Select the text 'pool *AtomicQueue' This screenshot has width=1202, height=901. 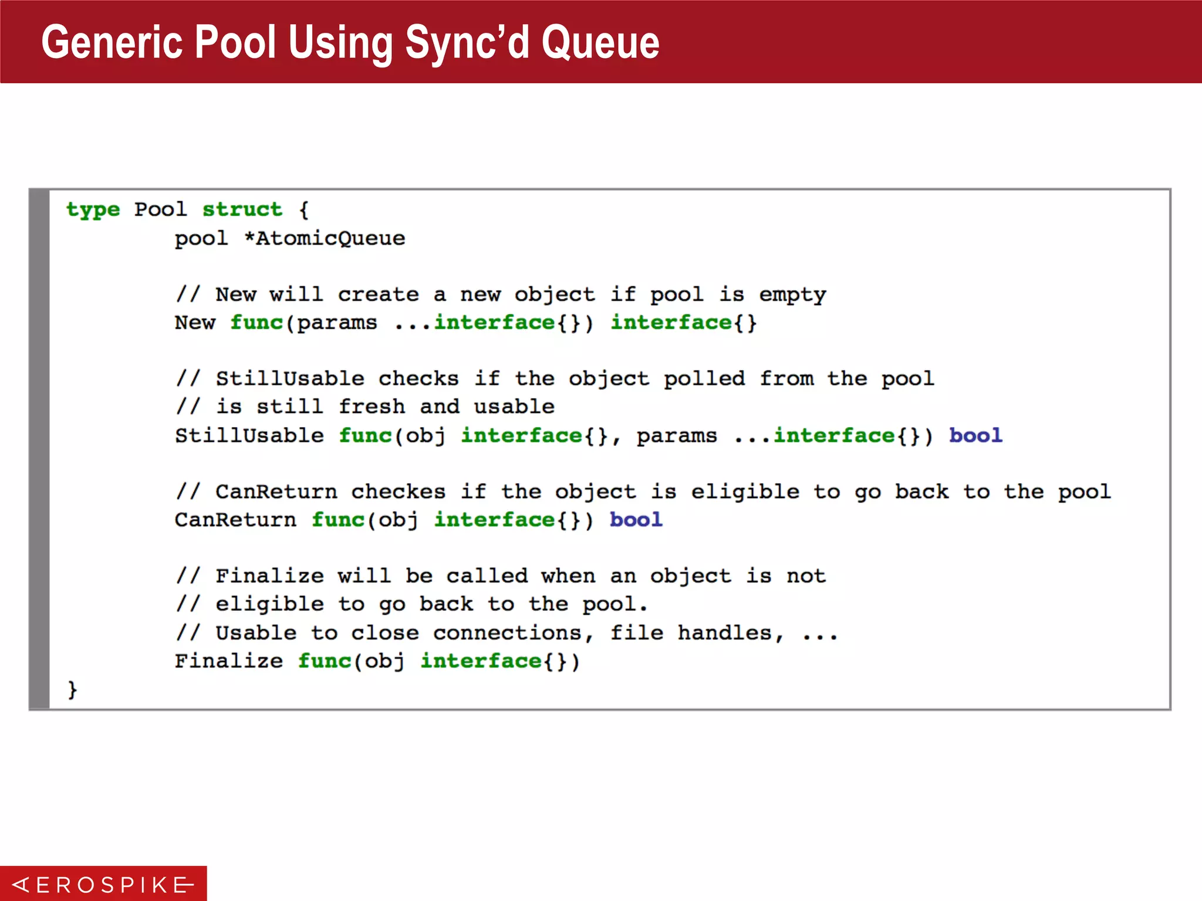290,238
